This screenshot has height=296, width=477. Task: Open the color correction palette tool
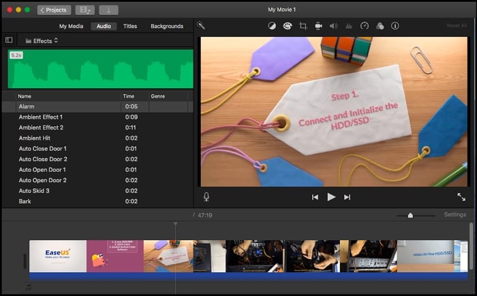point(287,26)
